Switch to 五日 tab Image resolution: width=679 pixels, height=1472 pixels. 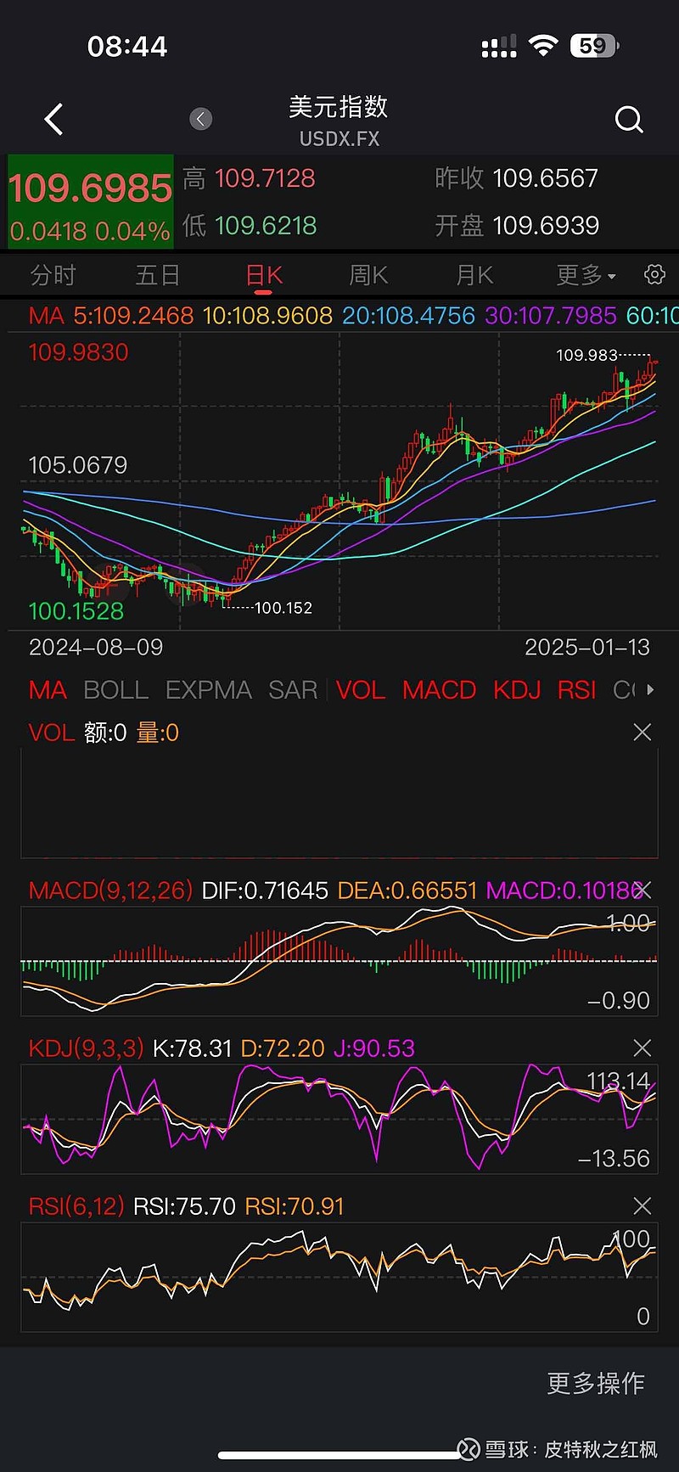(x=158, y=275)
